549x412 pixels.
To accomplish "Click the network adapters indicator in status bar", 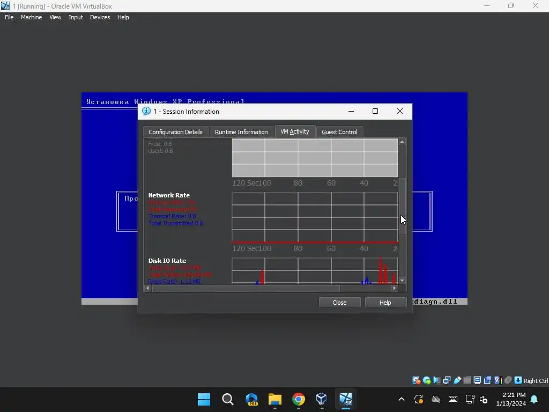I will tap(447, 380).
